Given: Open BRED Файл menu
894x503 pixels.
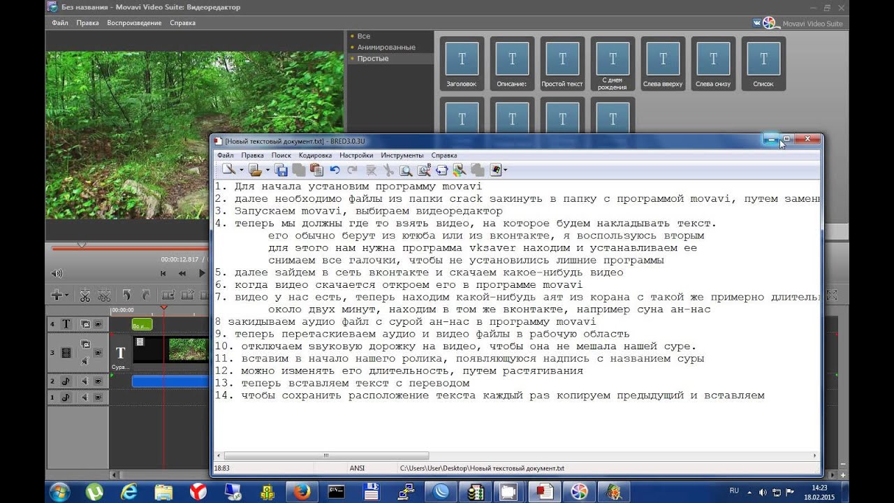Looking at the screenshot, I should point(225,155).
